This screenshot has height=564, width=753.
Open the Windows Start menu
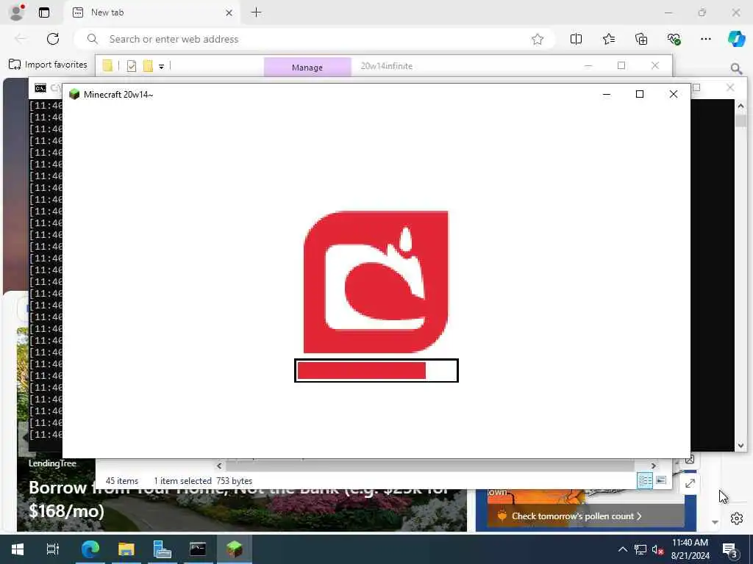(18, 549)
